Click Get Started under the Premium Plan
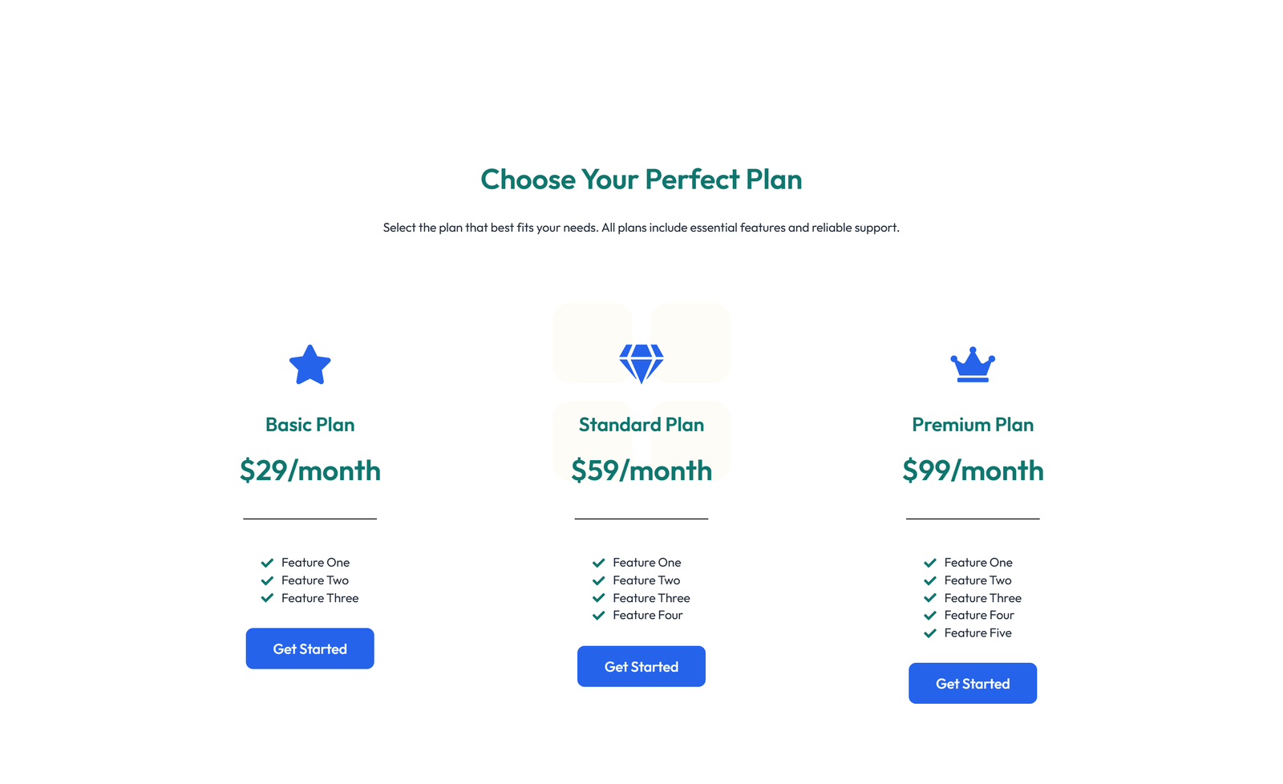The image size is (1283, 784). [x=972, y=683]
